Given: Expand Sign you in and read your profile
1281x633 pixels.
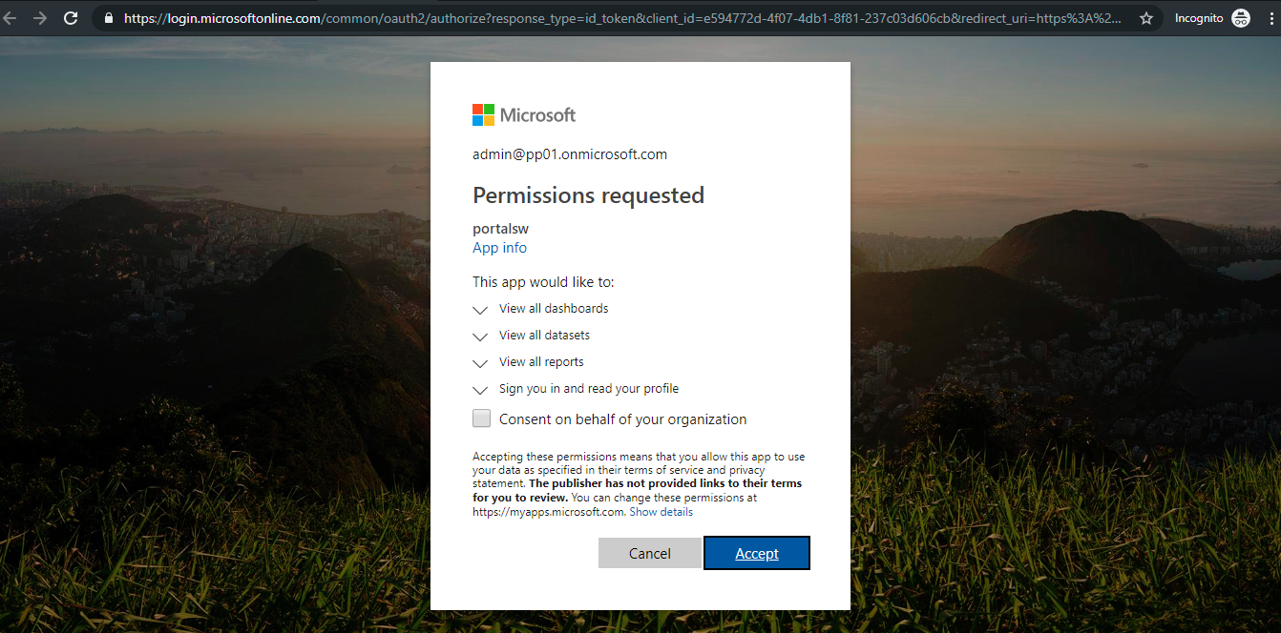Looking at the screenshot, I should pyautogui.click(x=480, y=390).
